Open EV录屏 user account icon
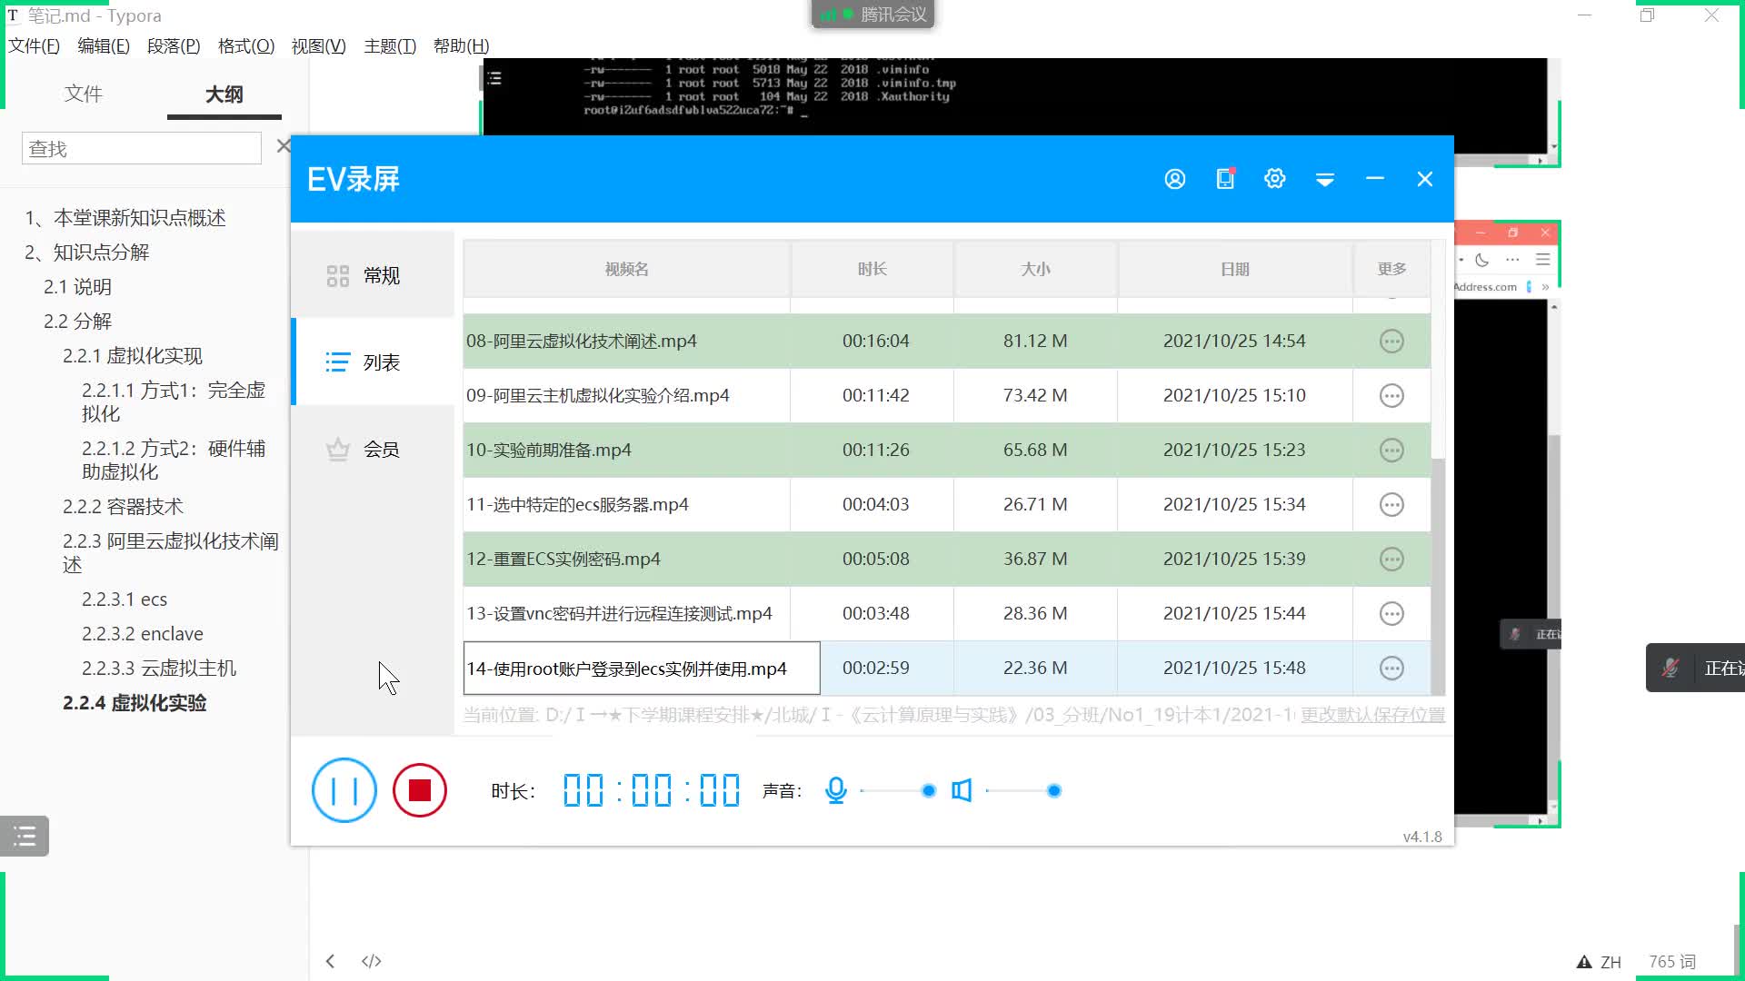Viewport: 1745px width, 981px height. [x=1176, y=178]
